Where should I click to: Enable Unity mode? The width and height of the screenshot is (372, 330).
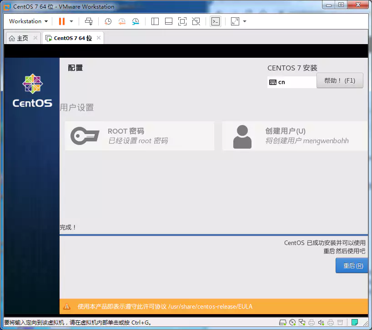tap(197, 21)
